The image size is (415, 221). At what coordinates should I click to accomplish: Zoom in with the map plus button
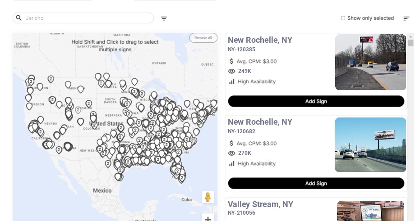pyautogui.click(x=208, y=218)
